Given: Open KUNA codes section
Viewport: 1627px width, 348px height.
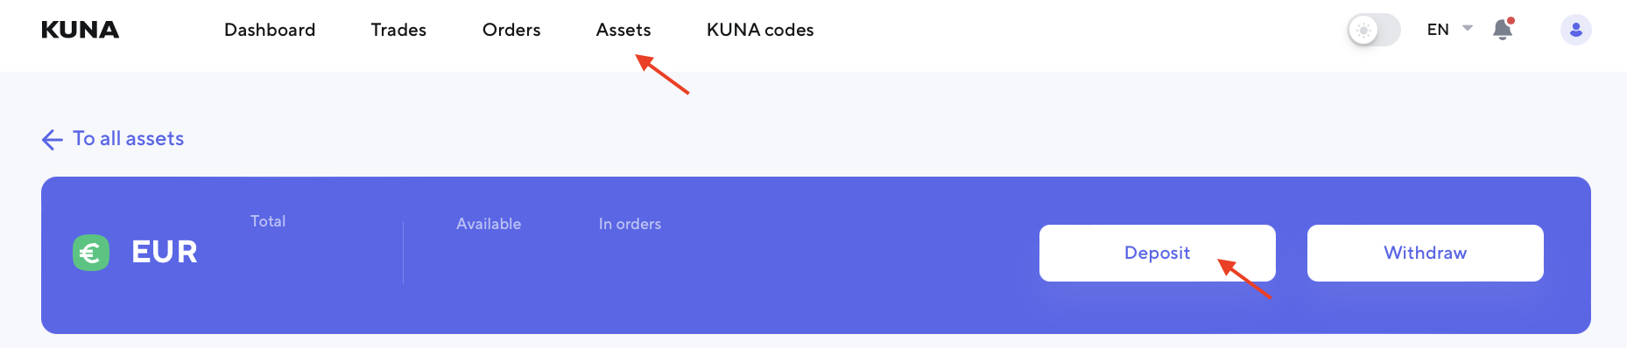Looking at the screenshot, I should tap(760, 30).
